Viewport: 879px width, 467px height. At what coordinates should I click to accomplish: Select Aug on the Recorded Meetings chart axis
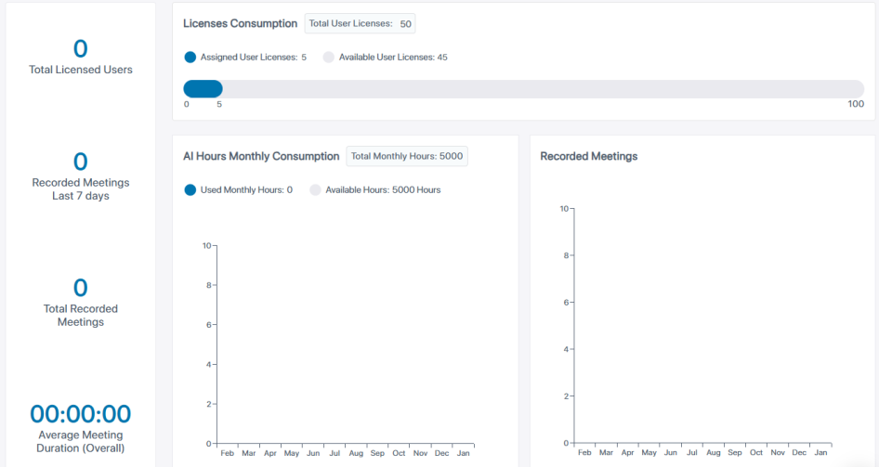(x=713, y=452)
